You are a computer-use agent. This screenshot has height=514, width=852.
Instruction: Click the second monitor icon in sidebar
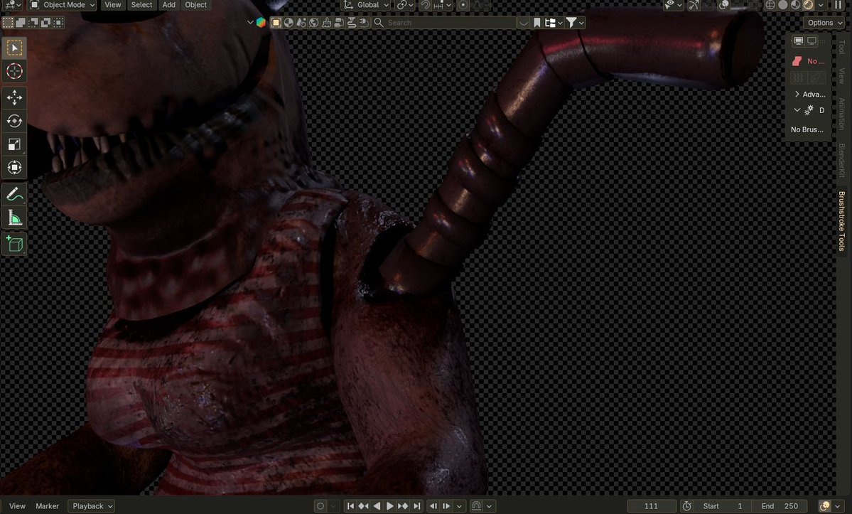tap(811, 41)
